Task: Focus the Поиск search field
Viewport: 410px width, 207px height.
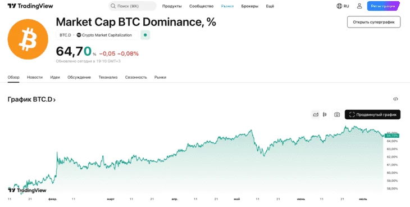Action: click(x=133, y=6)
